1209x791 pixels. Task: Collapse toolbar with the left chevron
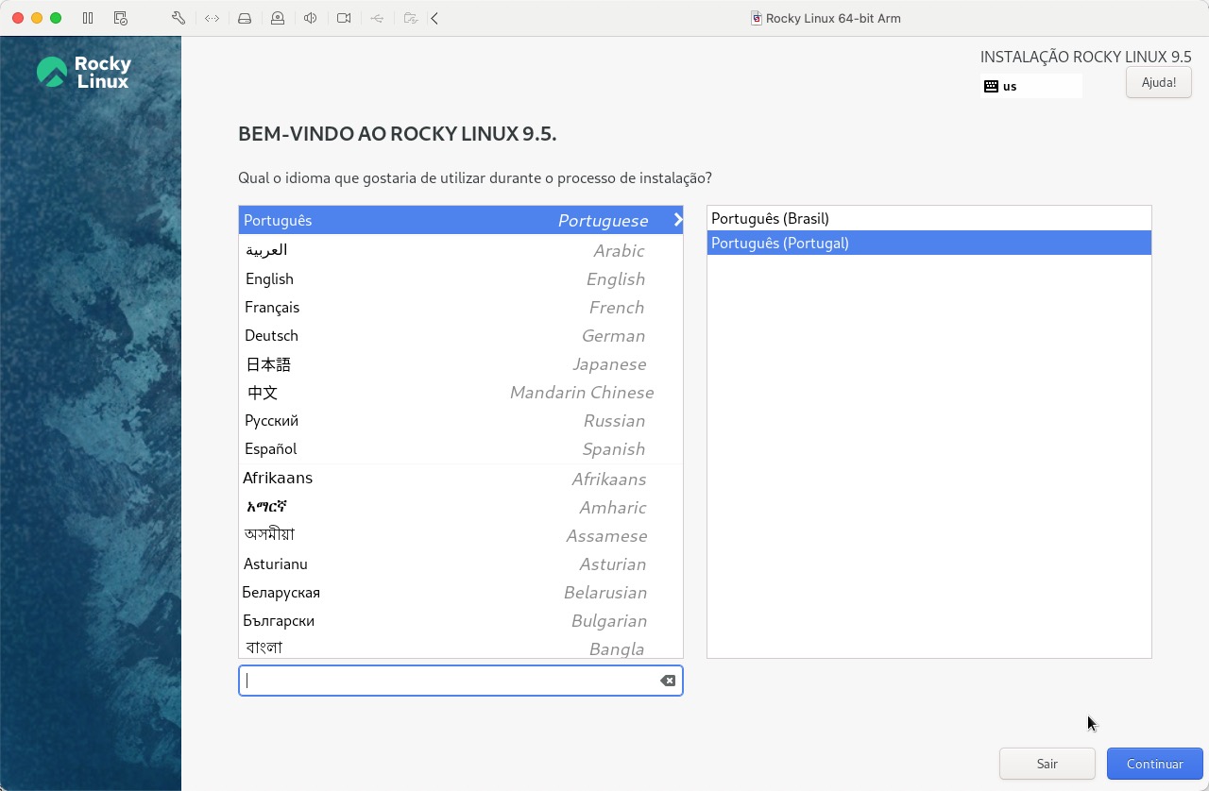coord(434,18)
